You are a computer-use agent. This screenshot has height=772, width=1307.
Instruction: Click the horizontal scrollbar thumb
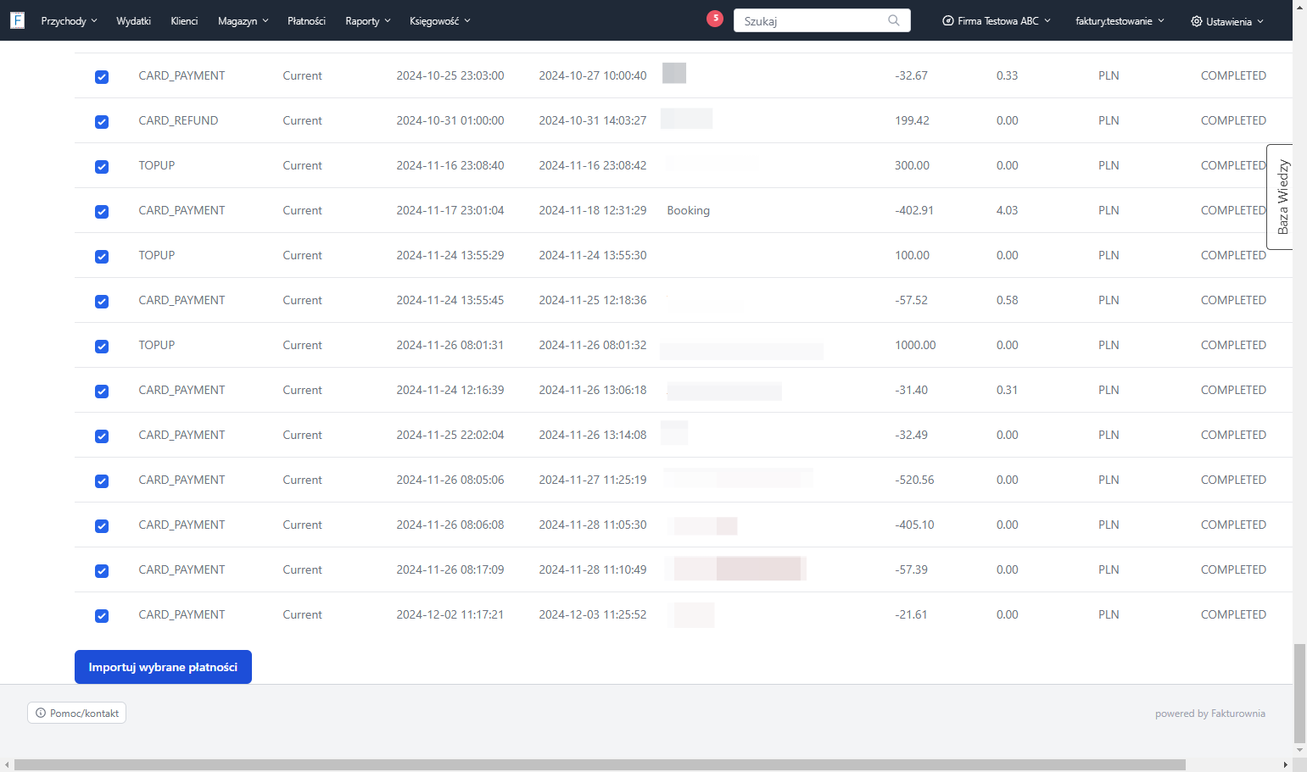600,764
